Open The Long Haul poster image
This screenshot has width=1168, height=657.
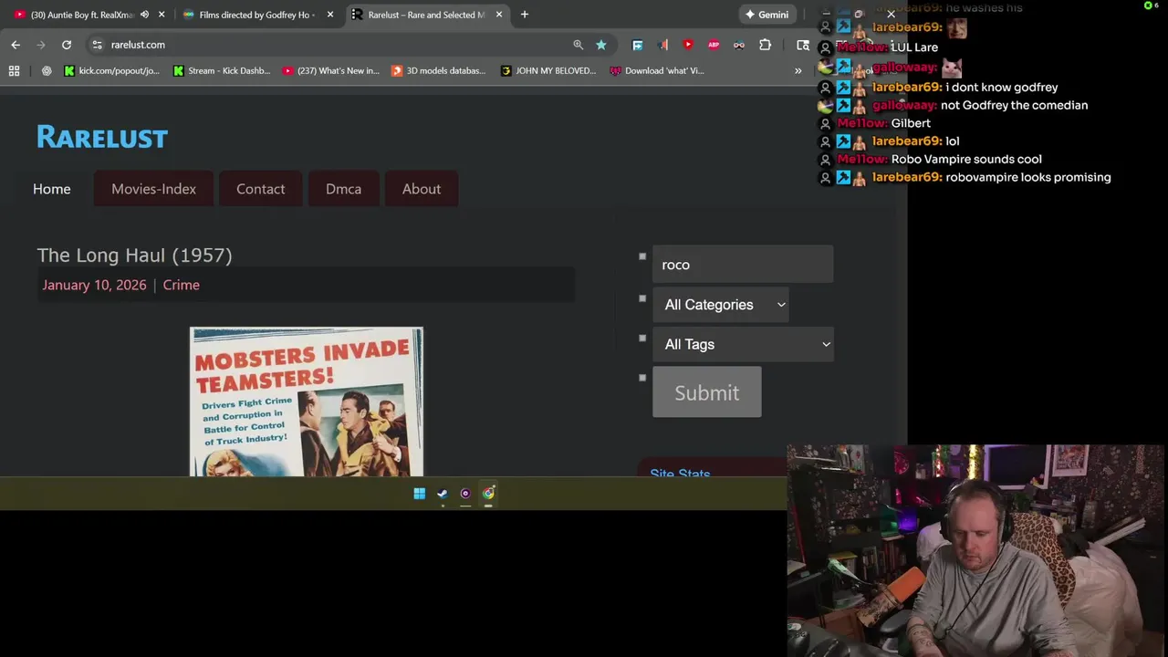[307, 401]
